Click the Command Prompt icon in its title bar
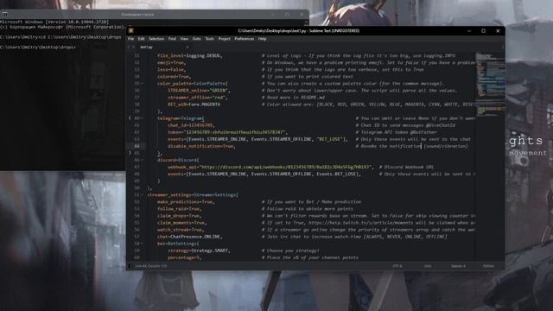Screen dimensions: 553x311 click(x=4, y=15)
